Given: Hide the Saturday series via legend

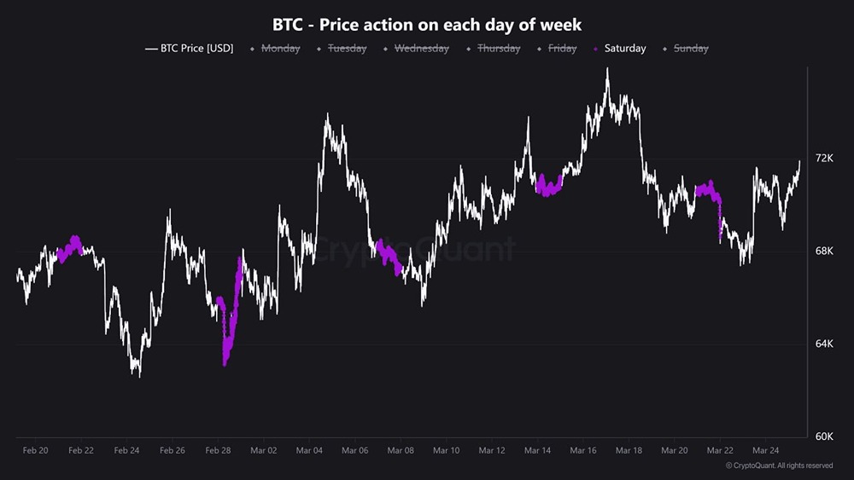Looking at the screenshot, I should click(624, 49).
